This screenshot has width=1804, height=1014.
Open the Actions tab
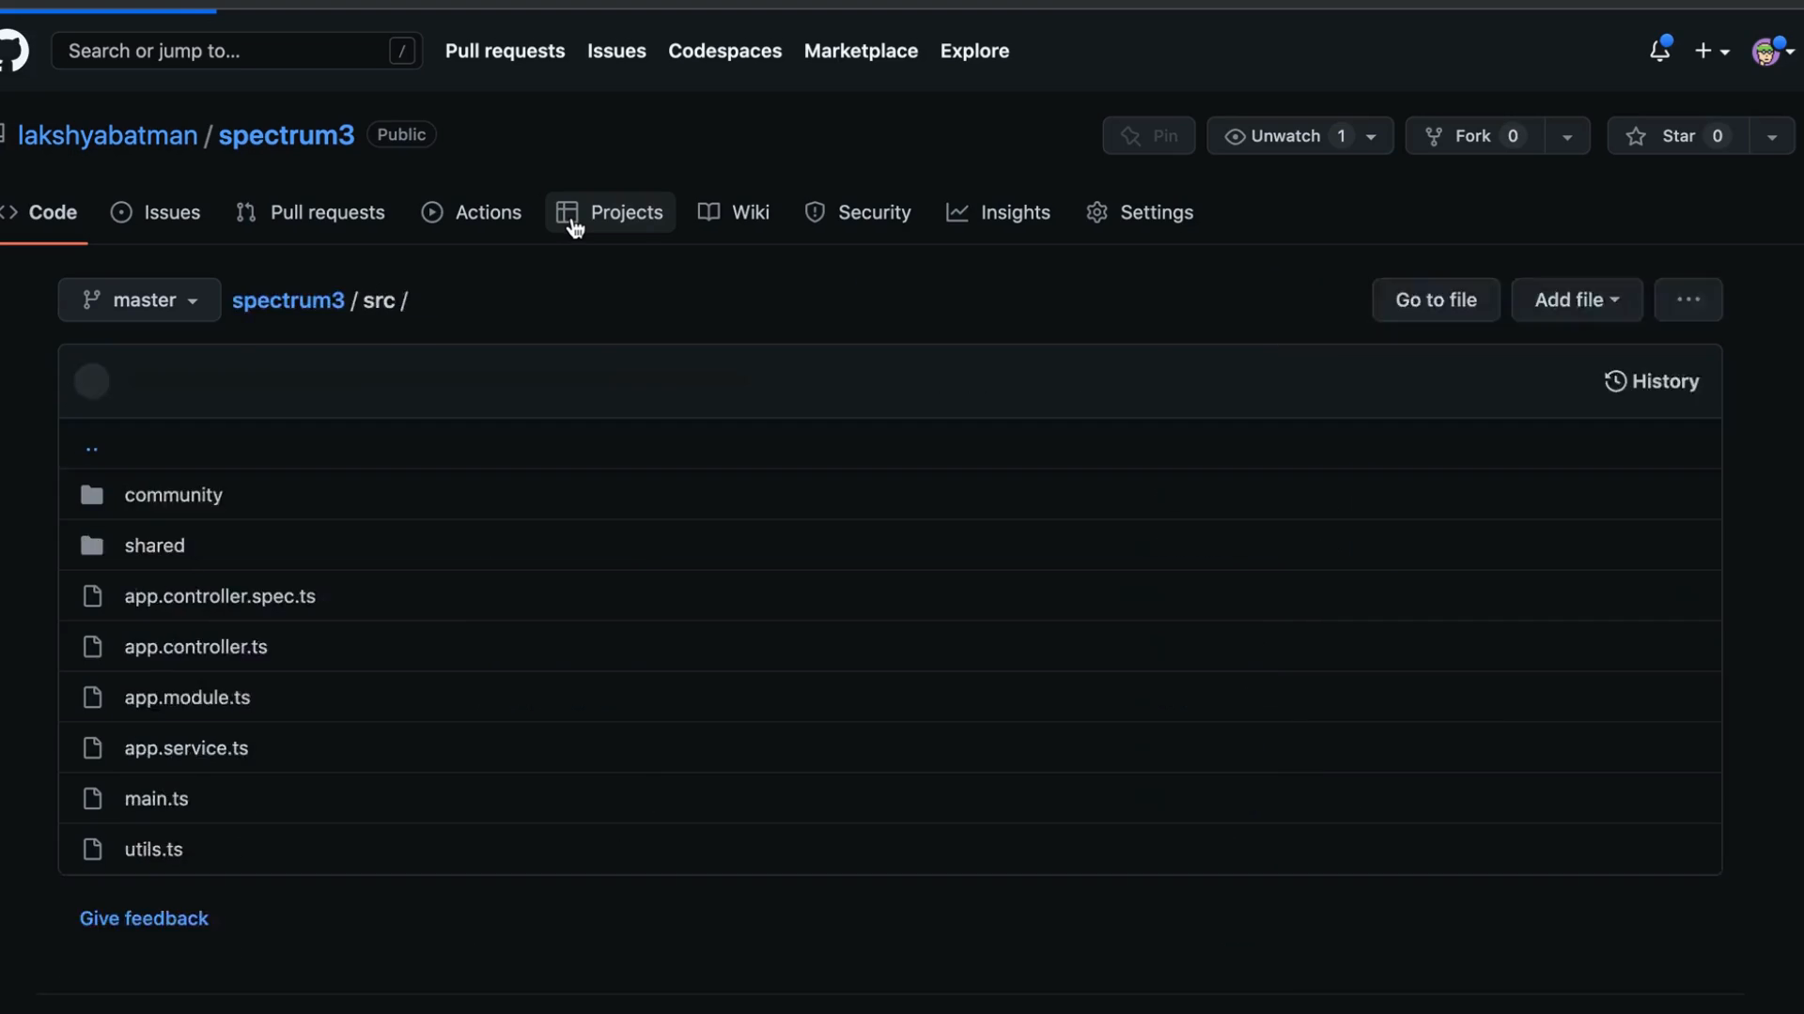pyautogui.click(x=472, y=212)
